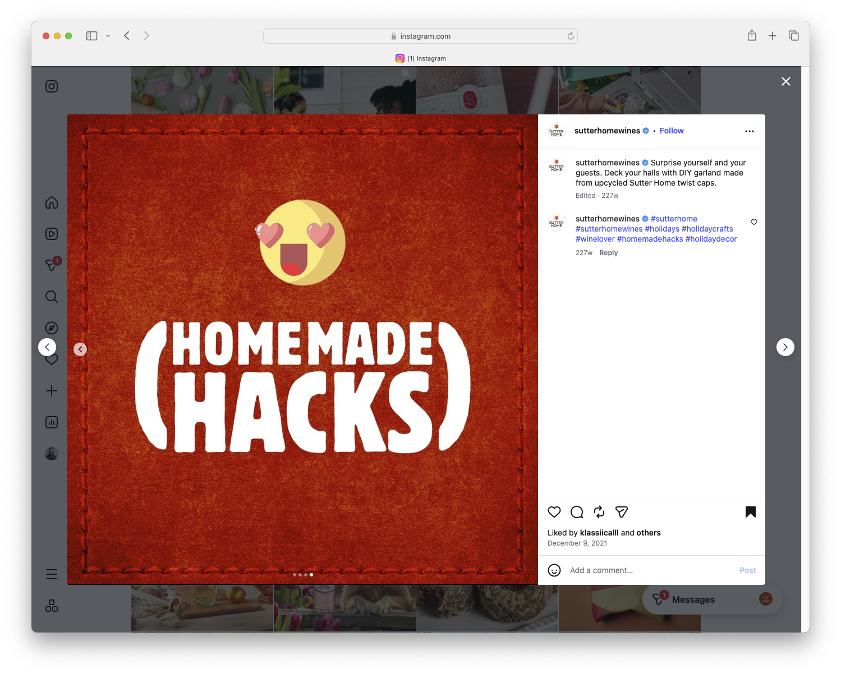Save the post using the bookmark icon

[x=751, y=512]
